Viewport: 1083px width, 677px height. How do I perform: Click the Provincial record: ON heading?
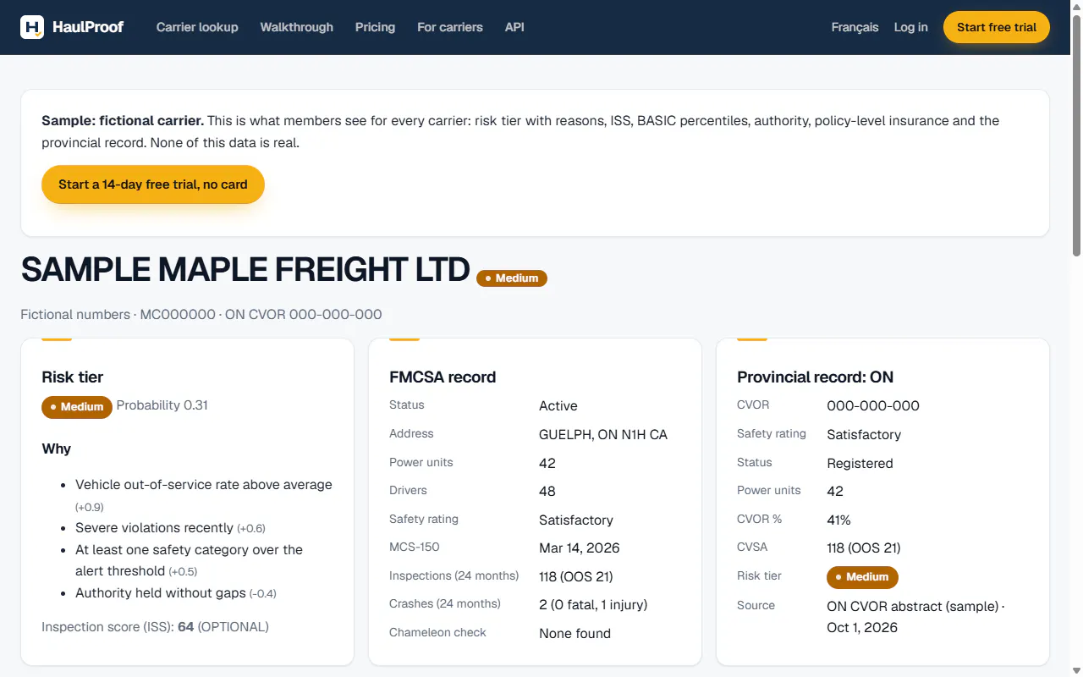tap(816, 377)
